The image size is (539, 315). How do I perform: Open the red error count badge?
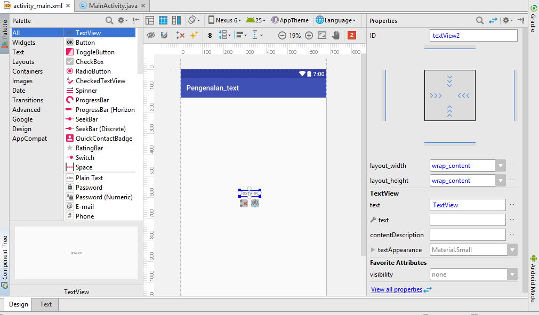tap(352, 35)
